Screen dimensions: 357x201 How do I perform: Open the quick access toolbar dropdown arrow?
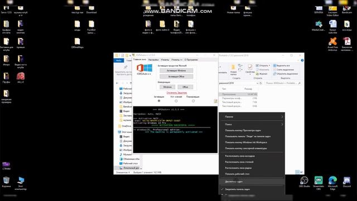130,55
